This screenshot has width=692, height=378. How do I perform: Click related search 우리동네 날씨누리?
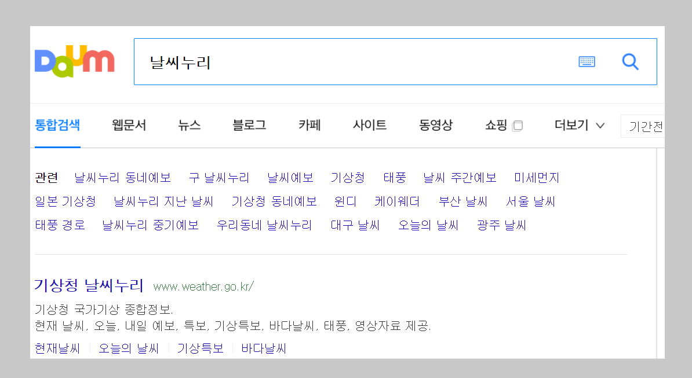[x=264, y=225]
